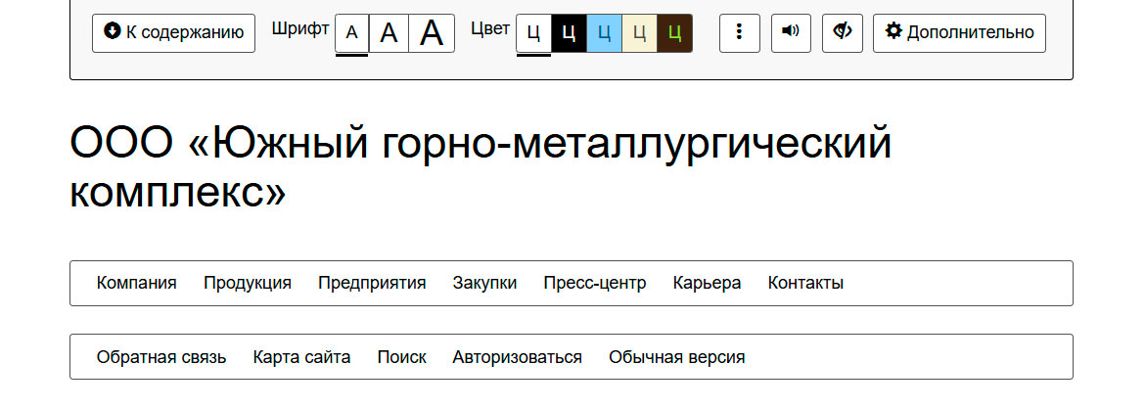
Task: Open the Продукция menu item
Action: click(248, 283)
